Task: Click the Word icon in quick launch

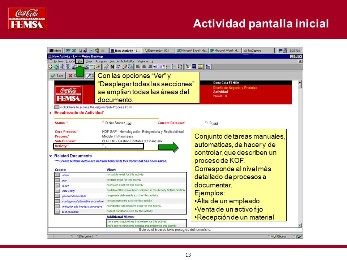Action: pos(68,51)
